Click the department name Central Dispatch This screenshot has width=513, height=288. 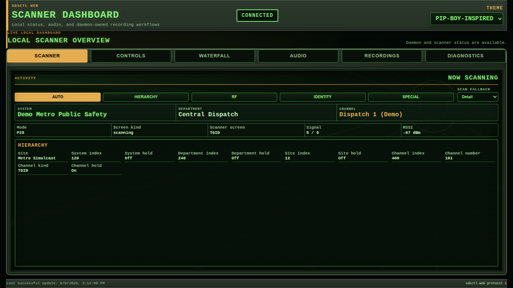coord(208,114)
